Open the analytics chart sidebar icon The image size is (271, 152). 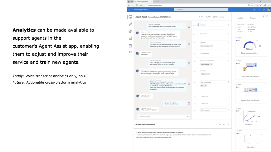coord(130,39)
